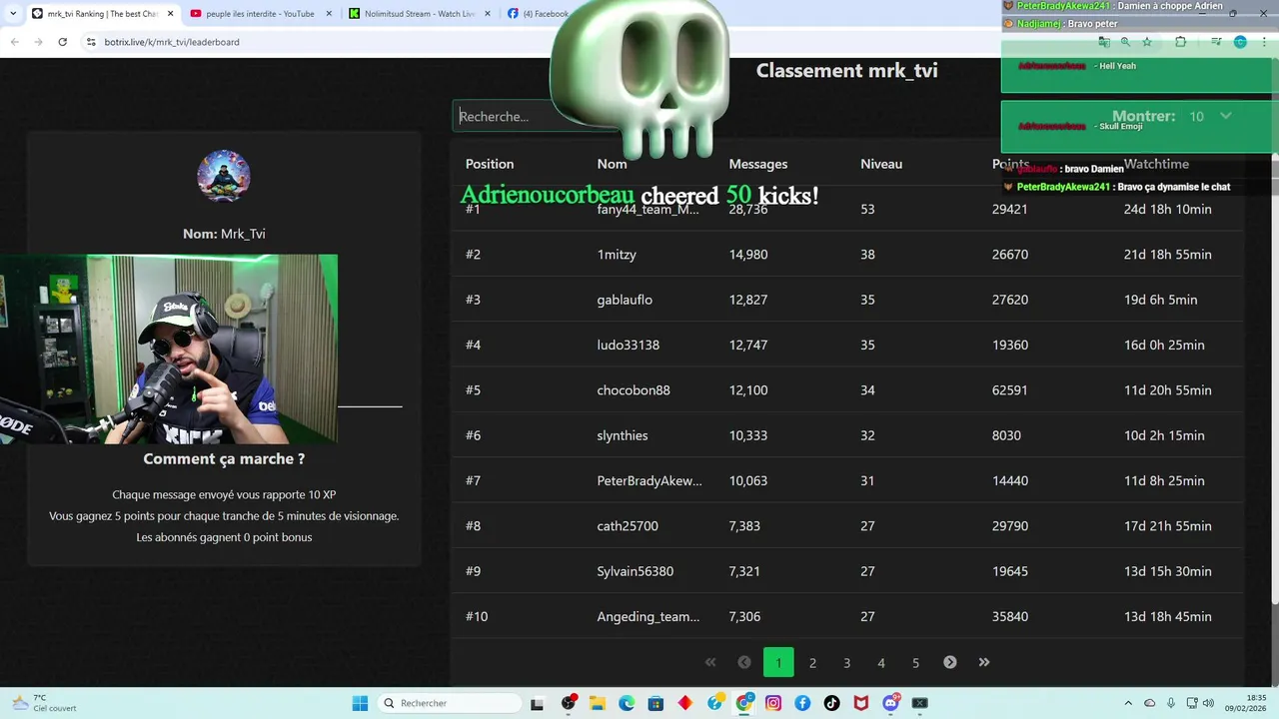Jump to first page double arrow
This screenshot has height=719, width=1279.
coord(710,662)
